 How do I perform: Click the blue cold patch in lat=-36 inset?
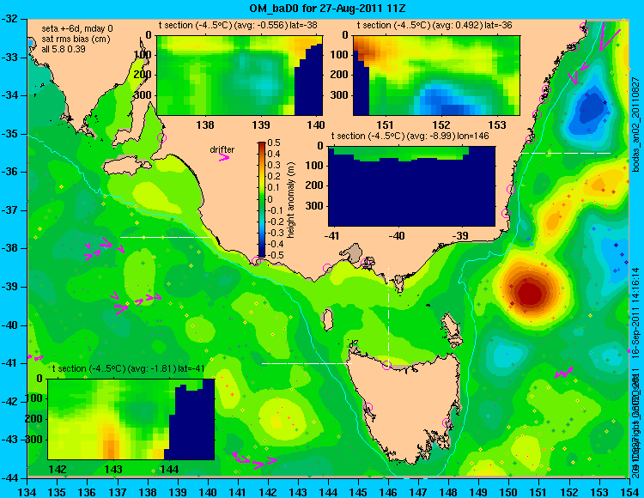[450, 100]
